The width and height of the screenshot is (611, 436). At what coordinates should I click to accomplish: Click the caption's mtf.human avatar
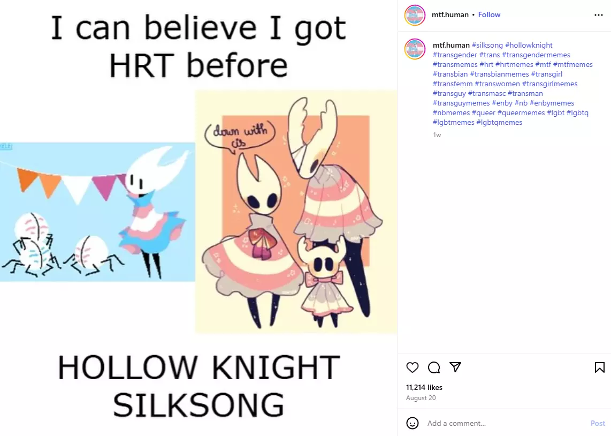(x=415, y=49)
